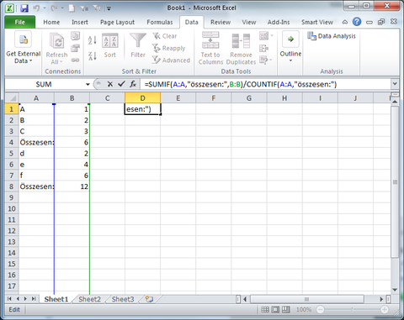Click the Insert Worksheet tab icon
This screenshot has width=404, height=320.
(149, 299)
